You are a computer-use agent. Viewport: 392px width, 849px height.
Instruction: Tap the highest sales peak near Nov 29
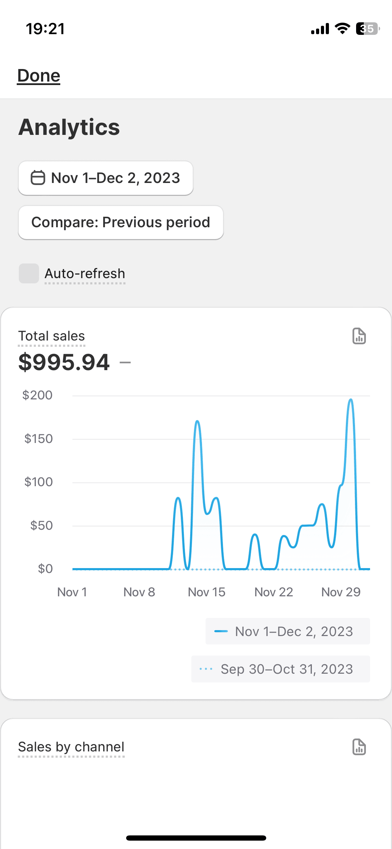[351, 400]
